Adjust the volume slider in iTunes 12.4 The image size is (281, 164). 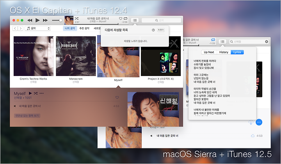57,20
